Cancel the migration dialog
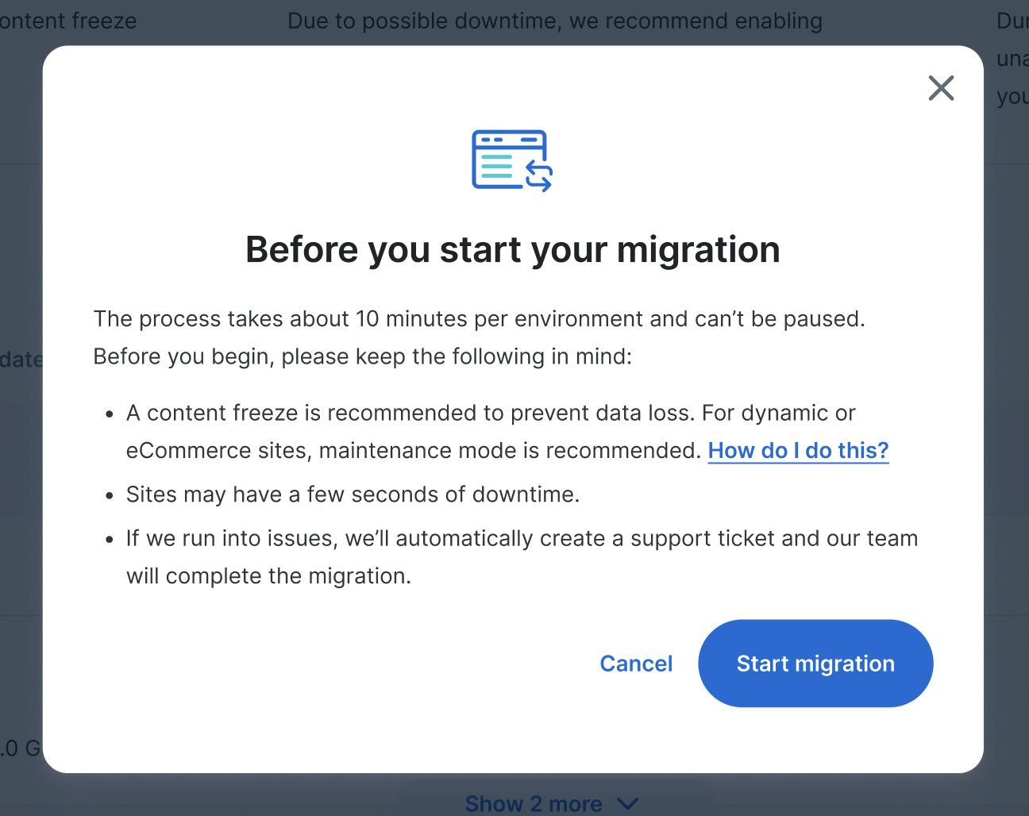This screenshot has width=1029, height=816. coord(636,664)
